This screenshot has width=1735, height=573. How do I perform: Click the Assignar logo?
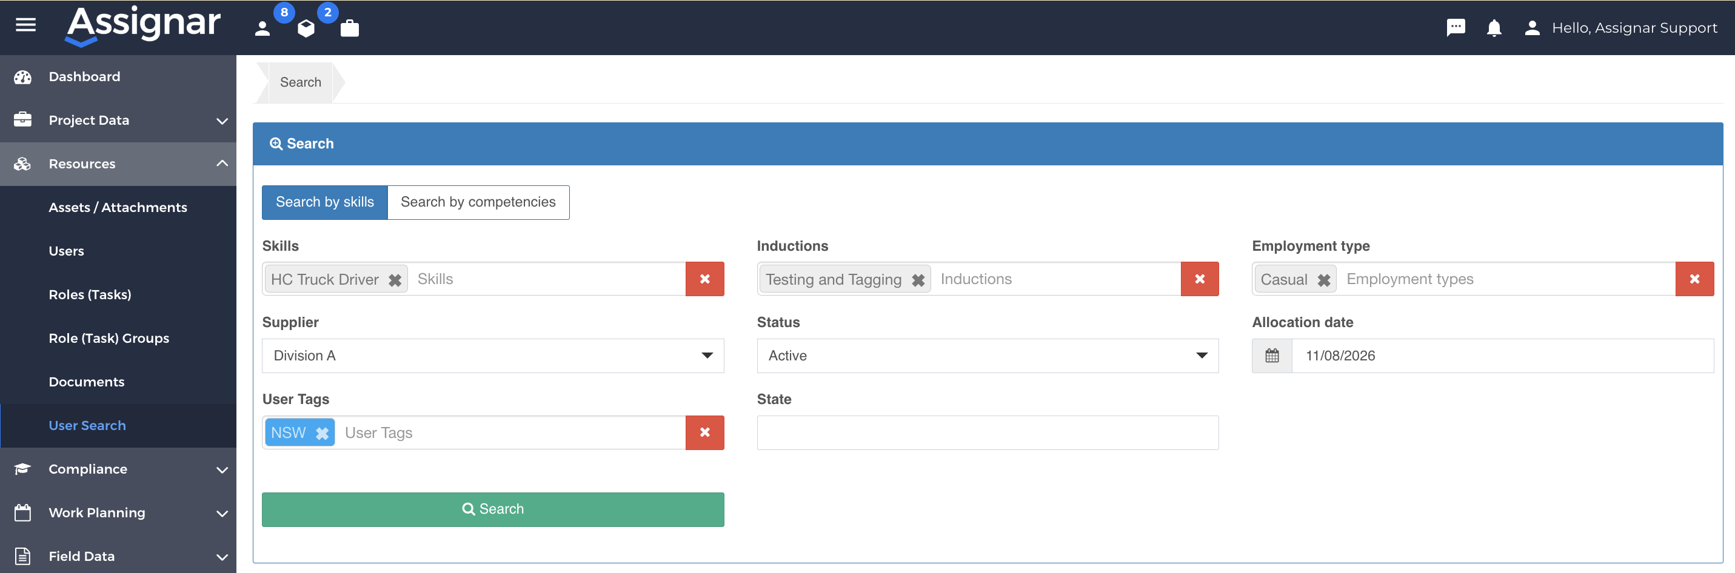(143, 26)
